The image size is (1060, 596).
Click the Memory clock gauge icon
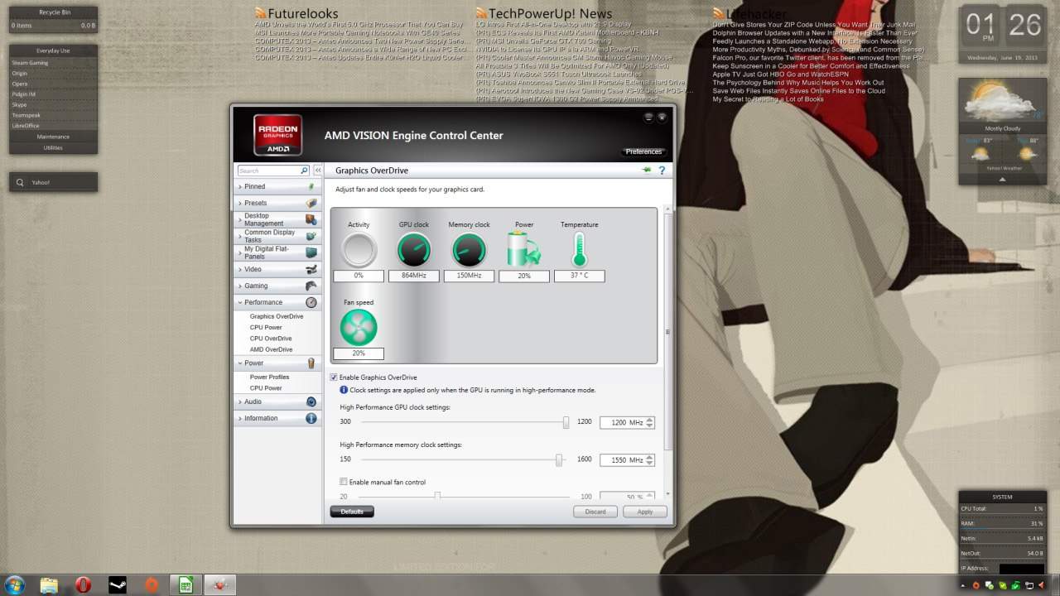469,249
